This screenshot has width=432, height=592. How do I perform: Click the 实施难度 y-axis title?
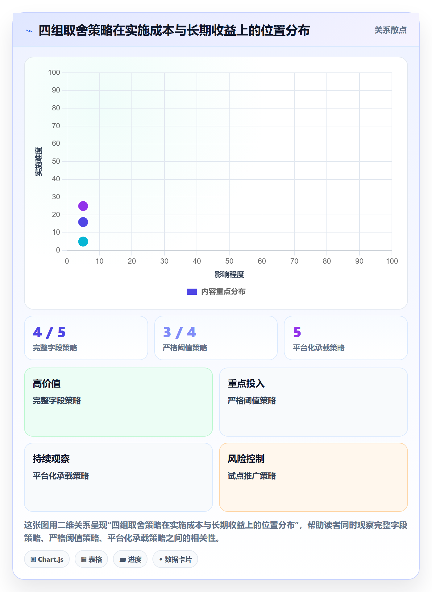39,162
